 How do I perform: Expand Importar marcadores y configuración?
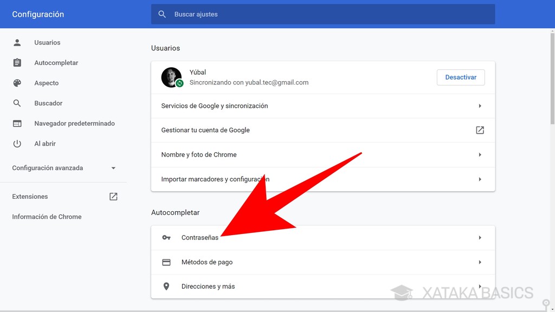click(479, 179)
